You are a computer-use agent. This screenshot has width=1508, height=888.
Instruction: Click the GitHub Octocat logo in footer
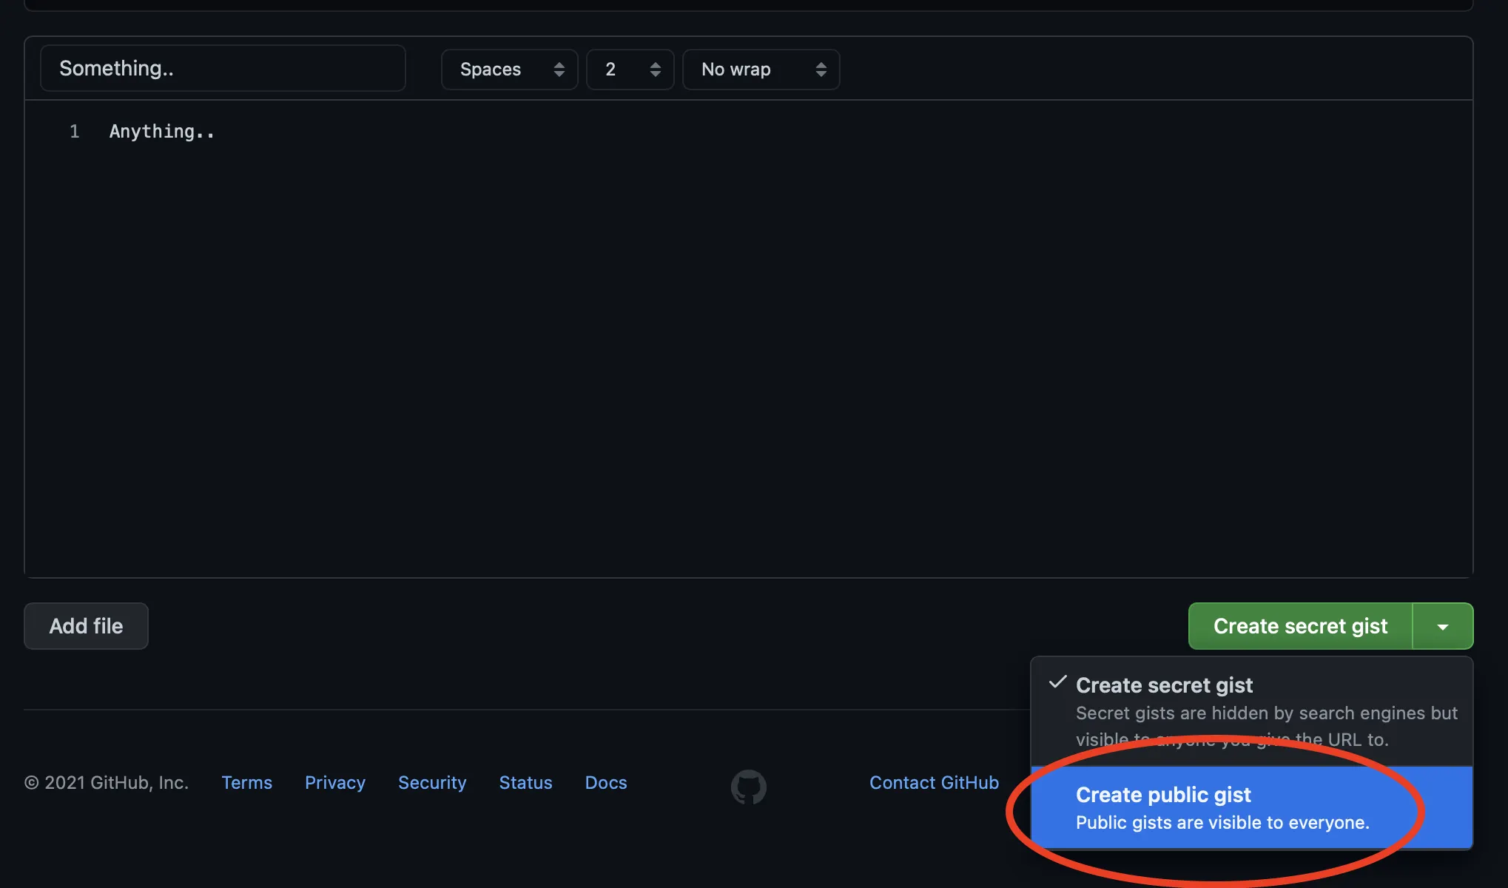click(x=748, y=786)
